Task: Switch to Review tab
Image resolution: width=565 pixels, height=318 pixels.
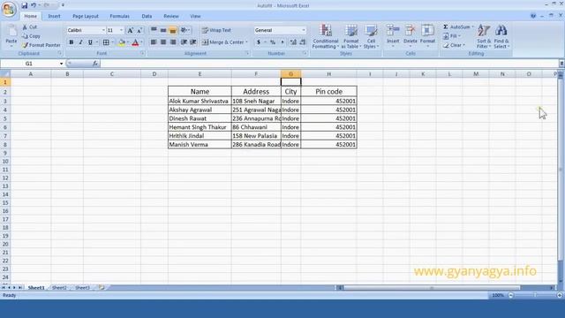Action: 171,16
